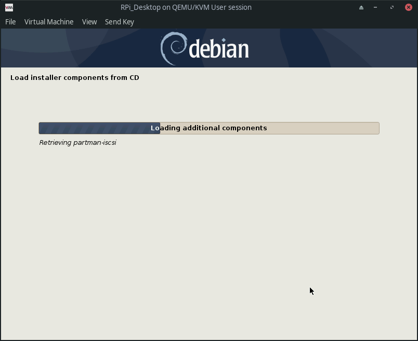418x341 pixels.
Task: Open the File menu
Action: tap(10, 22)
